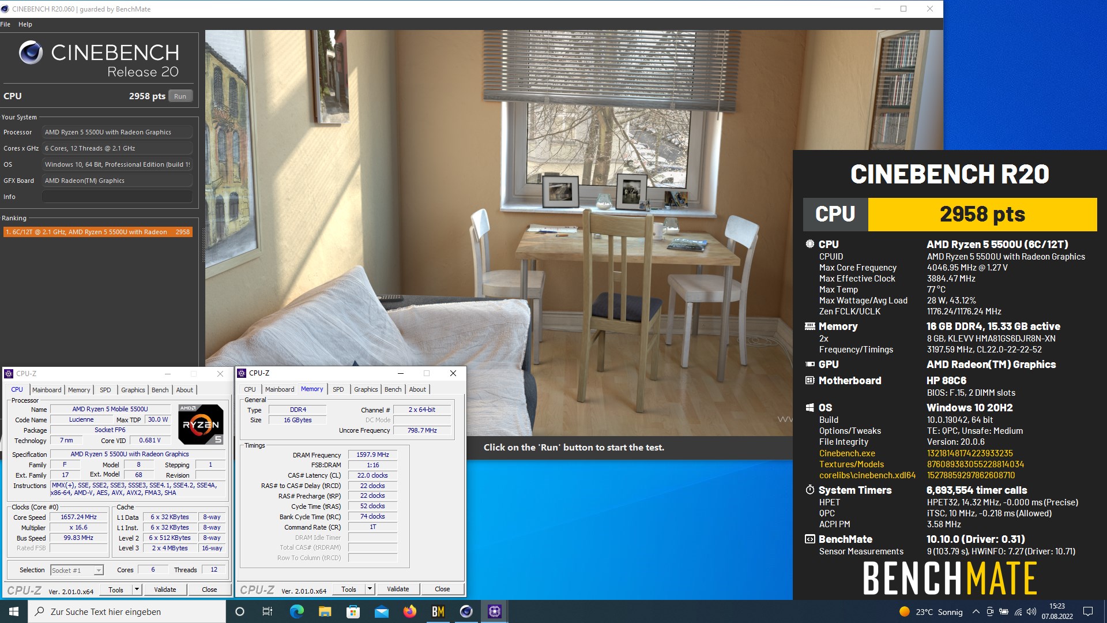Switch to Cinebench taskbar icon
The height and width of the screenshot is (623, 1107).
pos(466,611)
